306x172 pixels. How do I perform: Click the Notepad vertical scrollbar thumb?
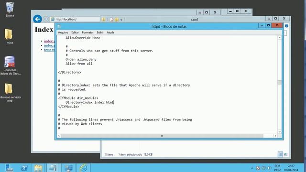279,82
